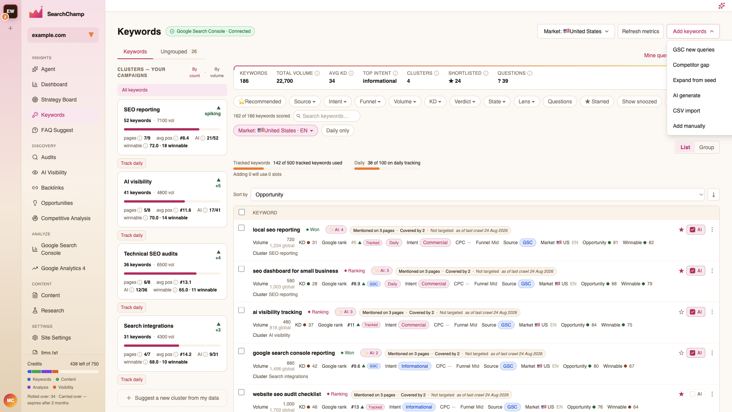This screenshot has width=732, height=412.
Task: Click Recommended filter button
Action: (x=259, y=101)
